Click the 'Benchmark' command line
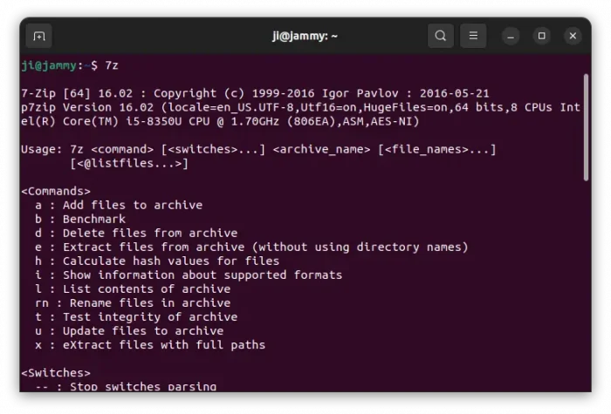The width and height of the screenshot is (611, 414). click(x=93, y=219)
